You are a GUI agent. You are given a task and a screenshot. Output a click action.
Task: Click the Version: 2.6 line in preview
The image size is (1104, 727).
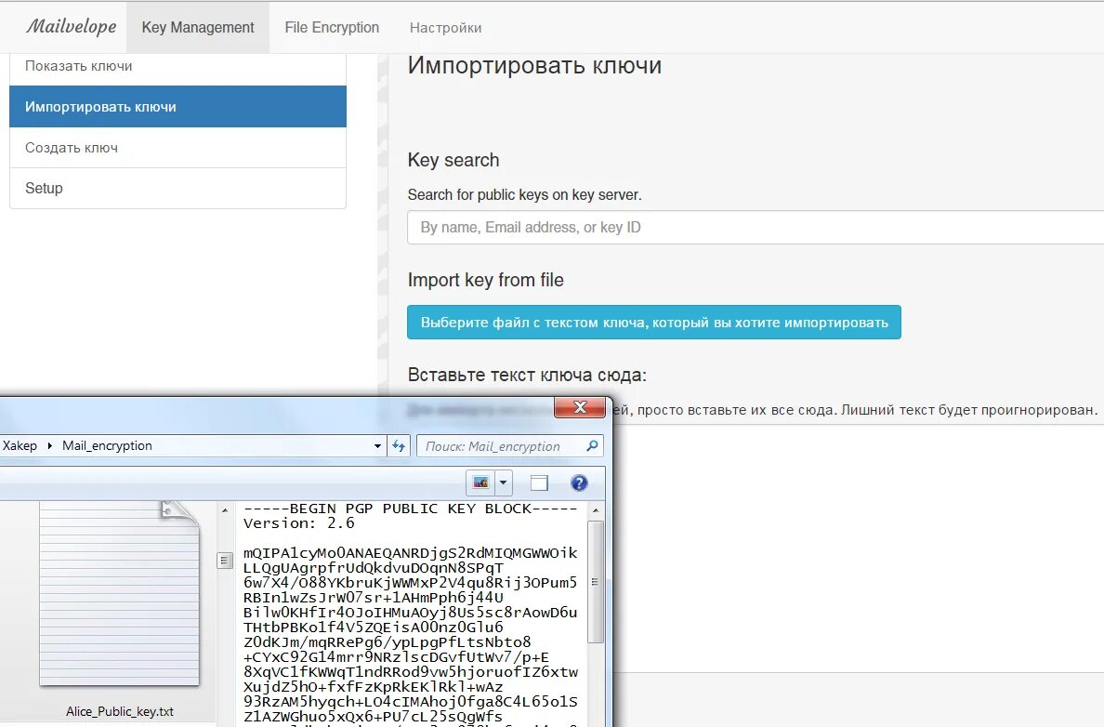click(298, 523)
